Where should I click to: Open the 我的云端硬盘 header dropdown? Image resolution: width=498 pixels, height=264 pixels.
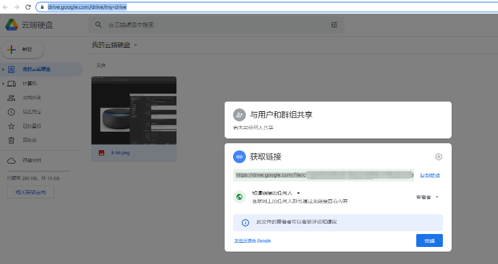pos(136,45)
